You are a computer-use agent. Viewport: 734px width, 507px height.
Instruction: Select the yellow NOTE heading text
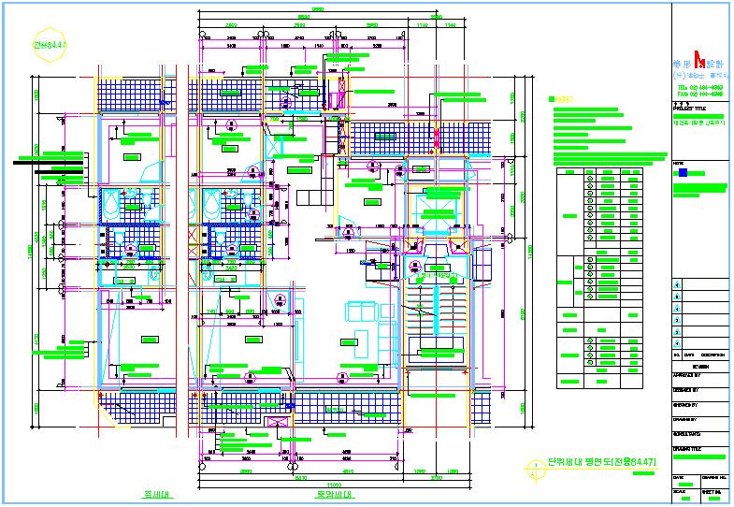[x=563, y=97]
